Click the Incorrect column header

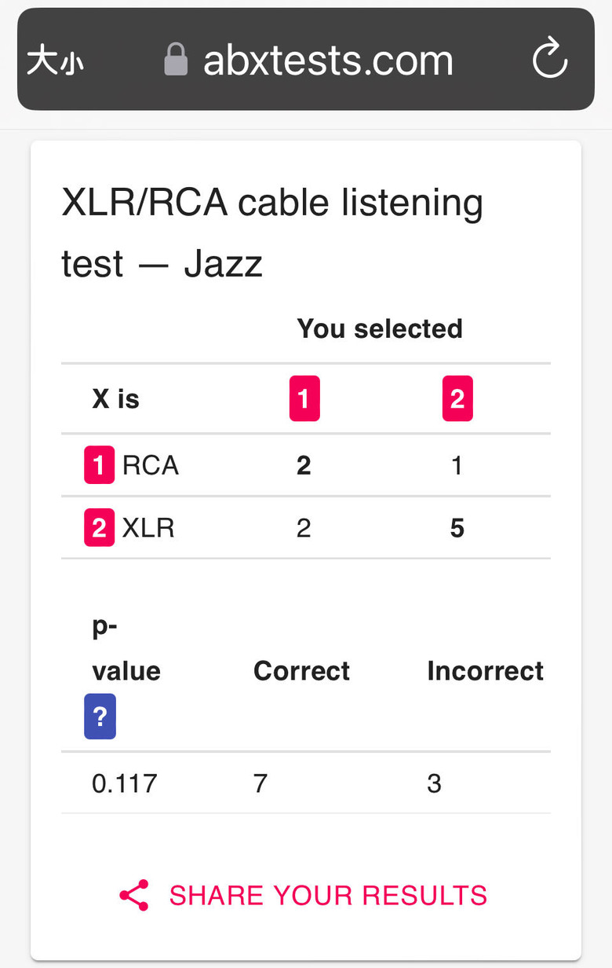486,670
